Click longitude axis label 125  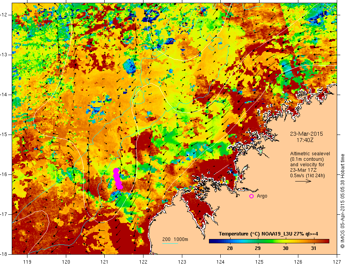click(260, 262)
